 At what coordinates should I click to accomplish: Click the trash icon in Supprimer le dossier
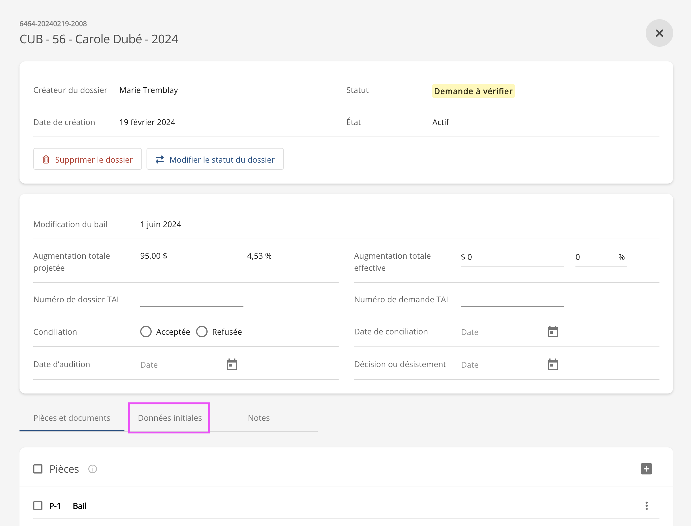pyautogui.click(x=46, y=159)
